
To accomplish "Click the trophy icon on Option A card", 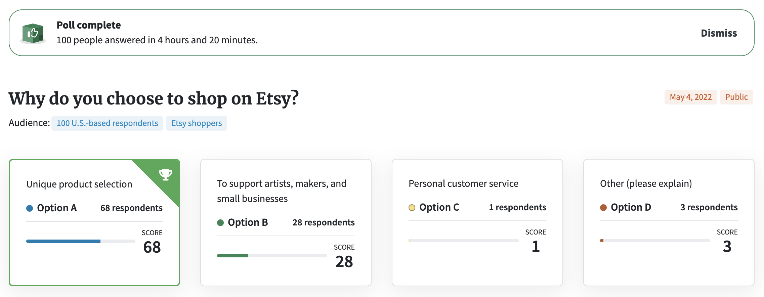I will [x=165, y=174].
